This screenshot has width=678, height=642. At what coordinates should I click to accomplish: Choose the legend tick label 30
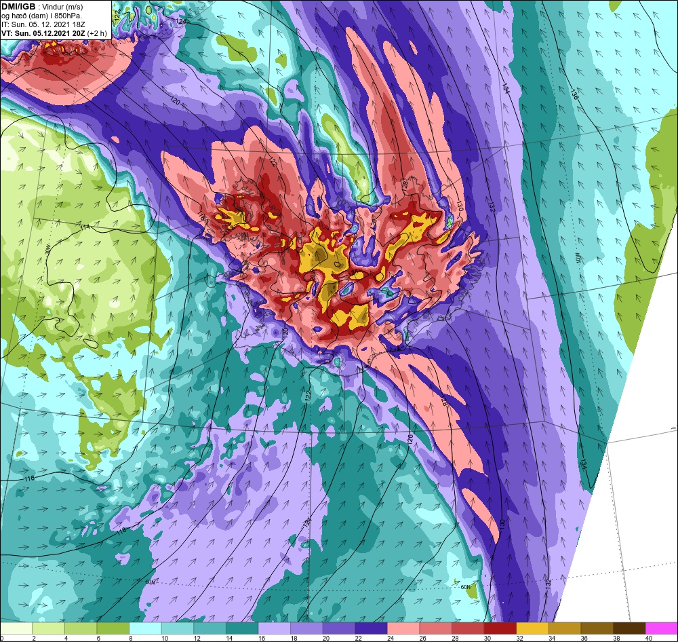pos(487,638)
